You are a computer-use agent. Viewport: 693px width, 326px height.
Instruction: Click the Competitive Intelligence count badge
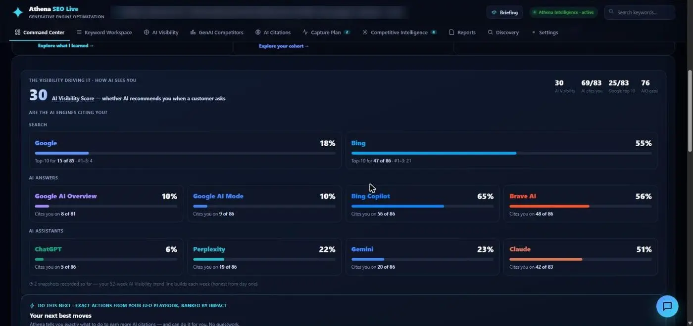(434, 32)
